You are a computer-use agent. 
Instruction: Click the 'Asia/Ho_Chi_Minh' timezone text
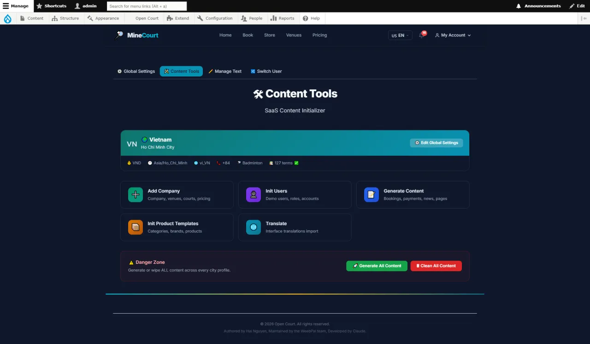171,163
